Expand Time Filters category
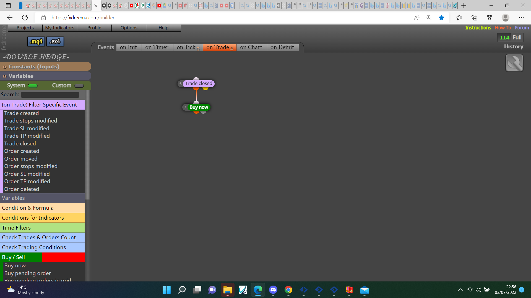 (x=42, y=228)
